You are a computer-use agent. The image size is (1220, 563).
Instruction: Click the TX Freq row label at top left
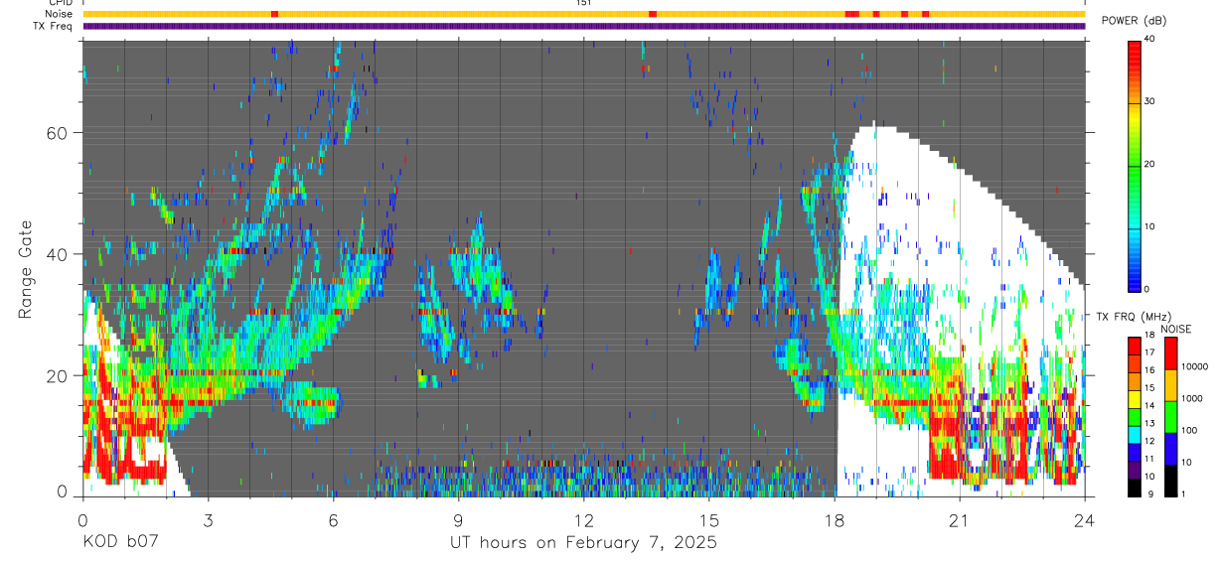tap(54, 26)
